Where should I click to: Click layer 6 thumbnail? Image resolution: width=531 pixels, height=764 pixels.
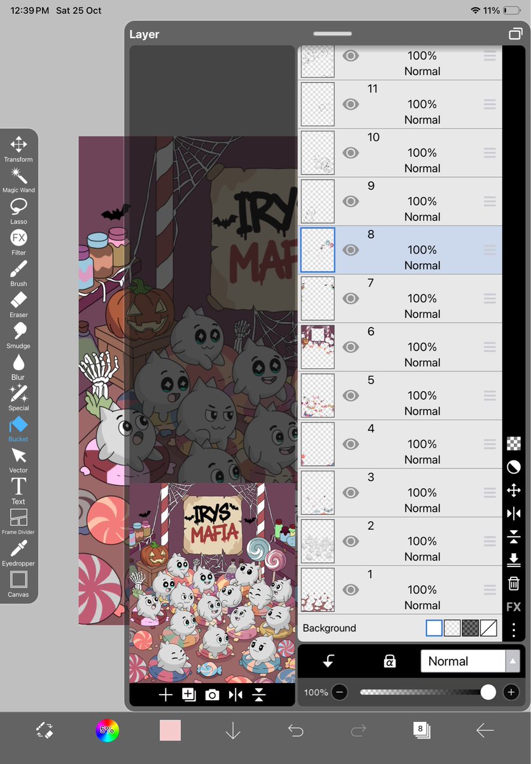[317, 347]
